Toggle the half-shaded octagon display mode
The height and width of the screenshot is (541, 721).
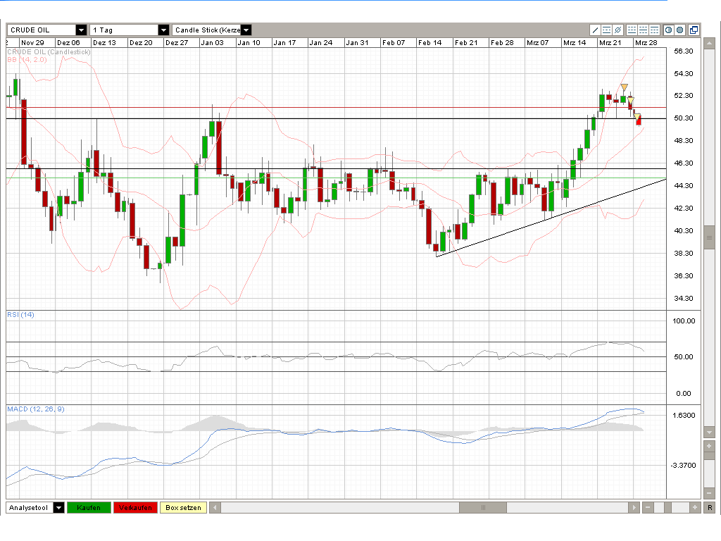click(x=669, y=30)
